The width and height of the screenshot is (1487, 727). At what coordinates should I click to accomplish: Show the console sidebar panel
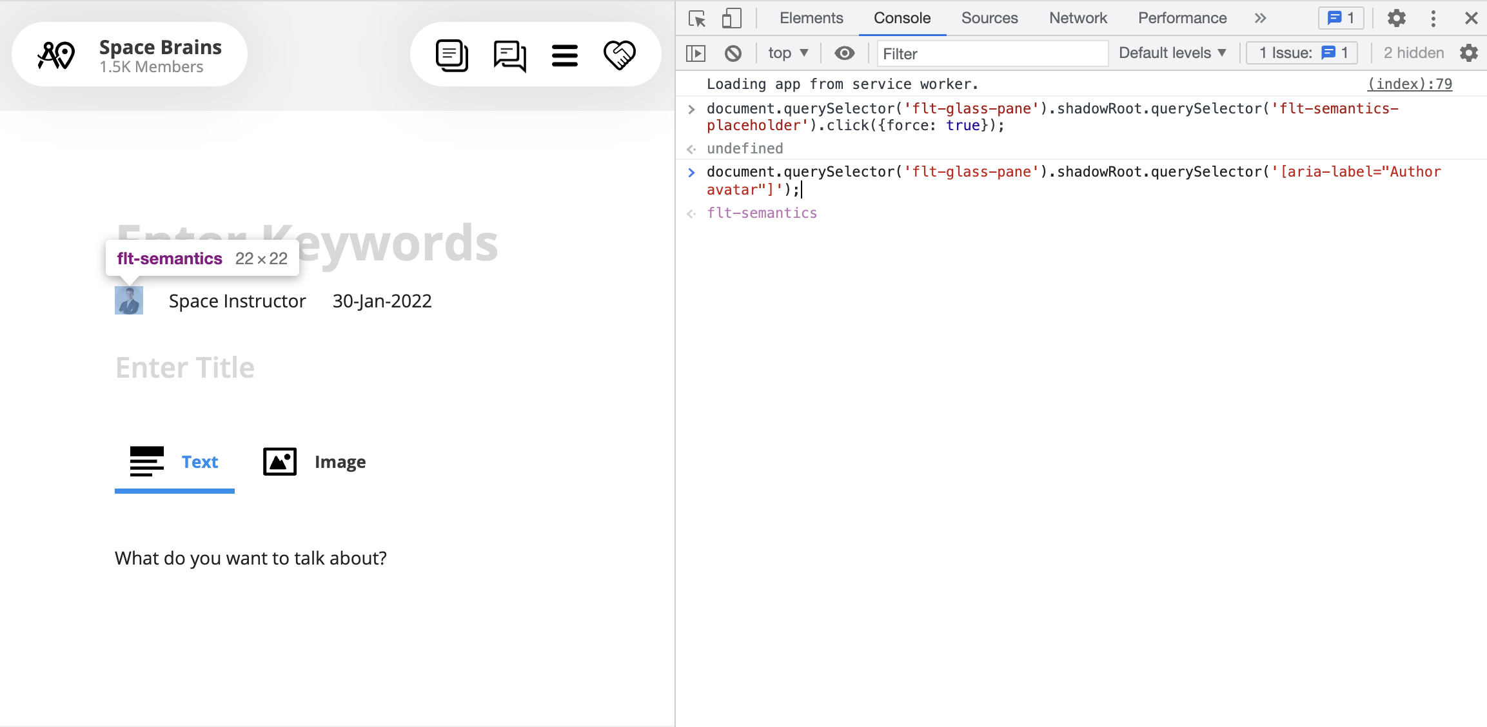[x=696, y=53]
